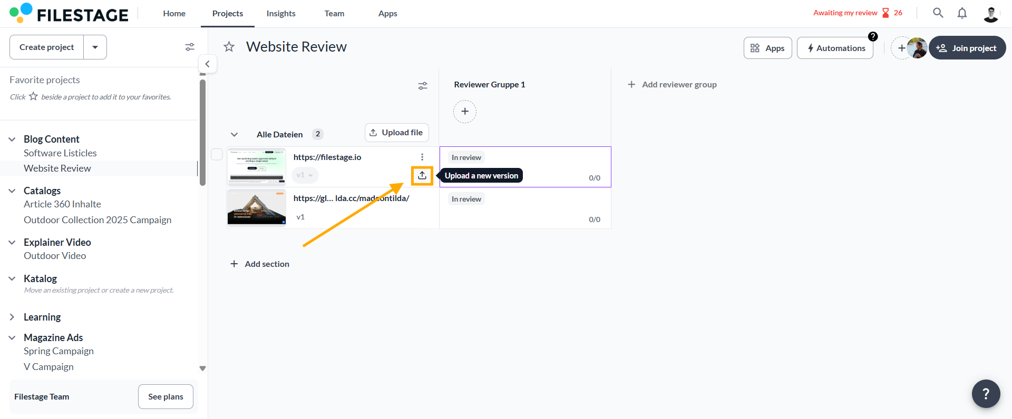Open the camping website thumbnail
1012x419 pixels.
click(x=257, y=208)
